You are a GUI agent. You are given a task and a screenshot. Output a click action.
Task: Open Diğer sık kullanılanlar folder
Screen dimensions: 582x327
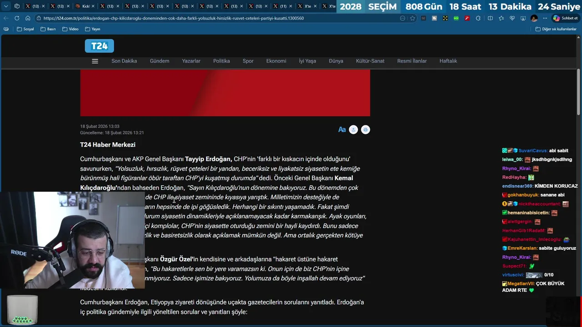[556, 29]
